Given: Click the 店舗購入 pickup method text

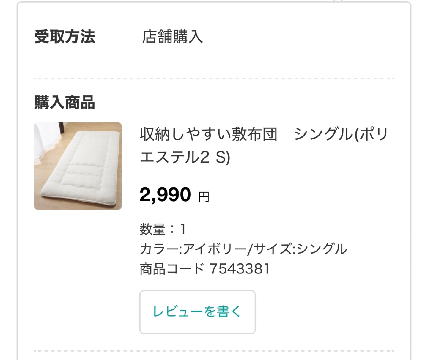Looking at the screenshot, I should click(172, 37).
